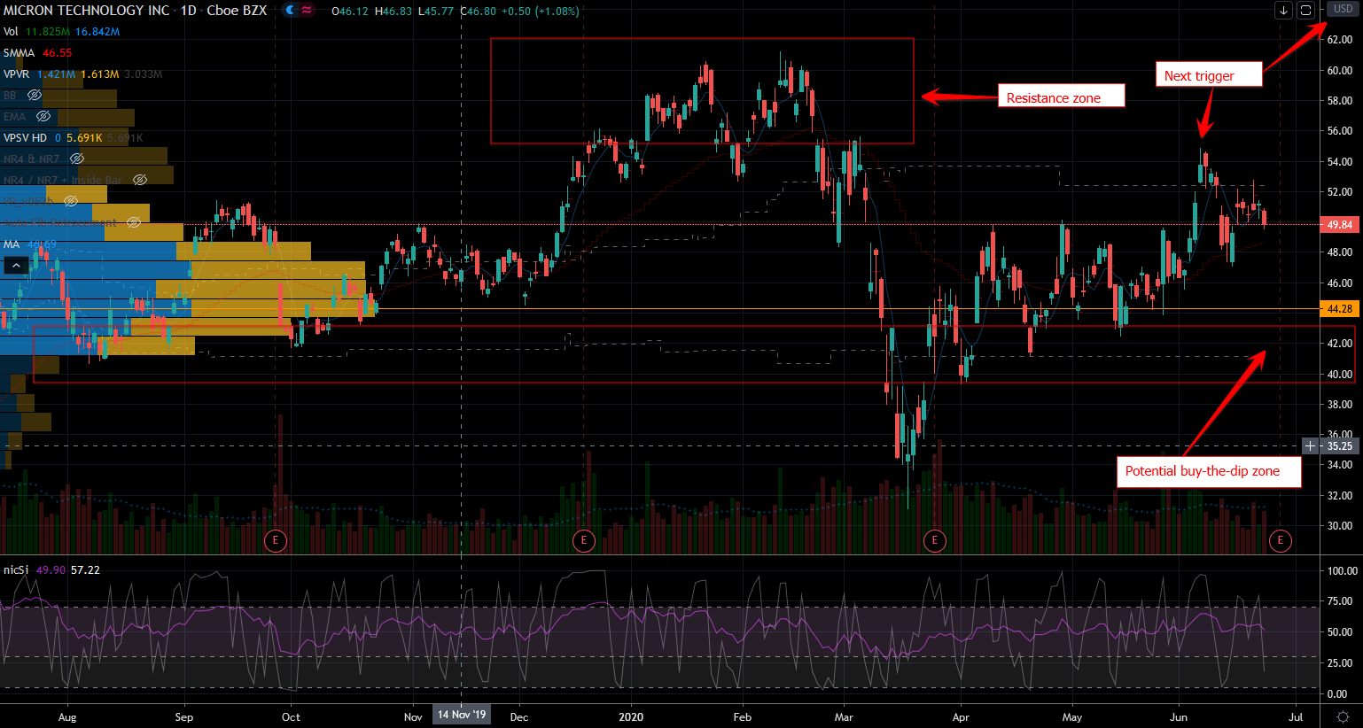The height and width of the screenshot is (728, 1363).
Task: Click the Jul label on the time axis
Action: [x=1296, y=717]
